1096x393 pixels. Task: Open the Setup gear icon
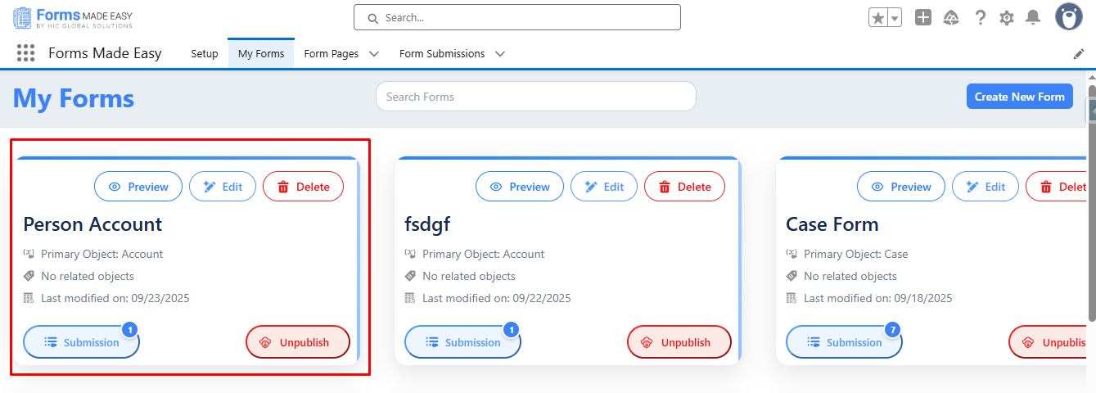click(x=1007, y=17)
